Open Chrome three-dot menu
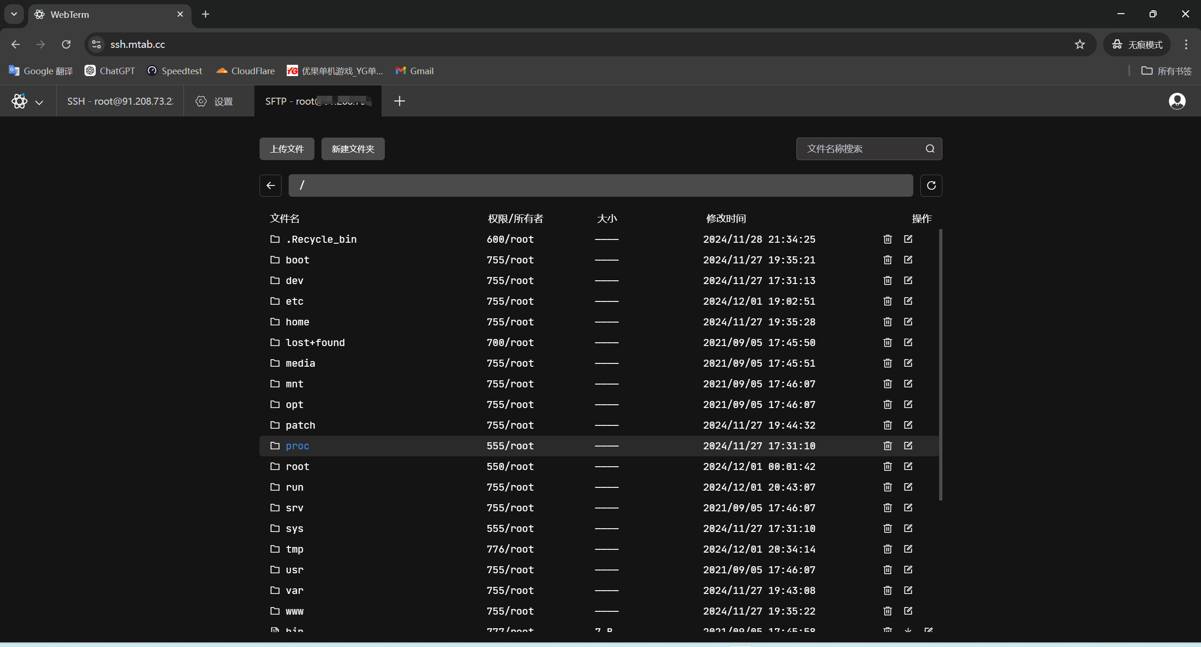 (x=1186, y=44)
